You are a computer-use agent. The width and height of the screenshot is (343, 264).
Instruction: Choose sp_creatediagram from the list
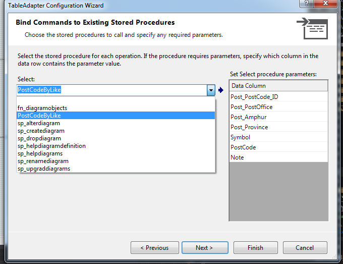pos(41,131)
